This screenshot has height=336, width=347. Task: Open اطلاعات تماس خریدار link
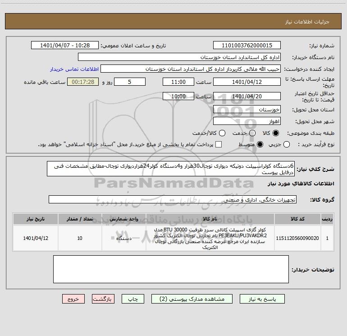coord(74,69)
